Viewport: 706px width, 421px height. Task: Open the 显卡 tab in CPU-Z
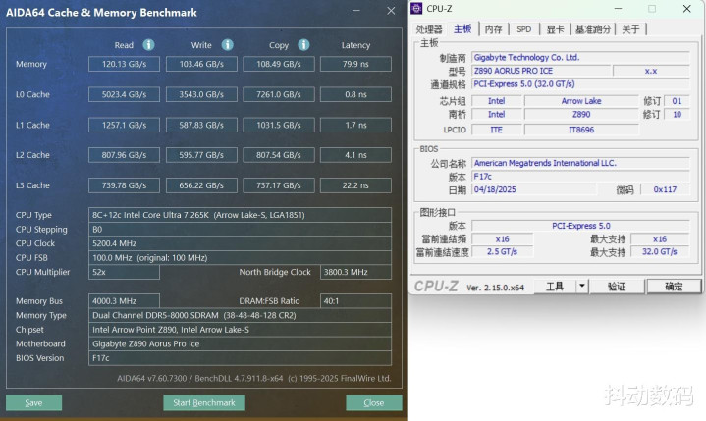(x=555, y=29)
